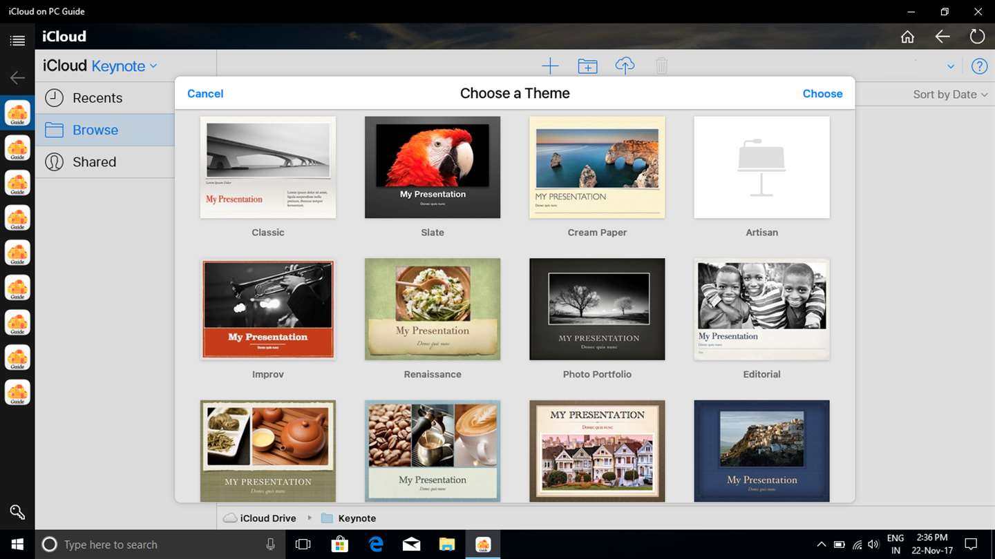Click the ENG IN language indicator

[895, 545]
